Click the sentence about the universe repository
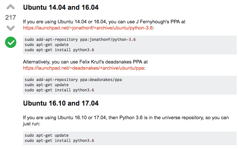Screen dimensions: 238x149 126,120
